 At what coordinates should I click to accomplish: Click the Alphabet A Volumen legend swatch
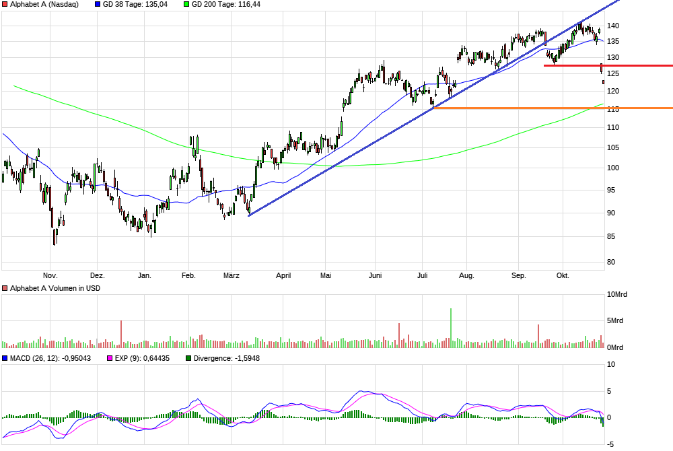point(5,288)
